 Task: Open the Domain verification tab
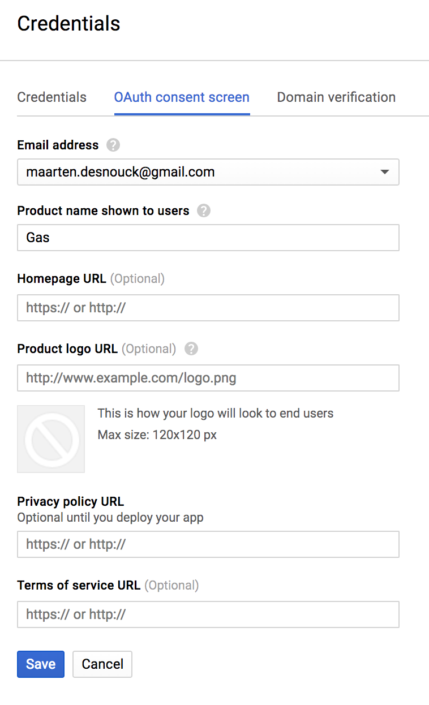pos(336,97)
